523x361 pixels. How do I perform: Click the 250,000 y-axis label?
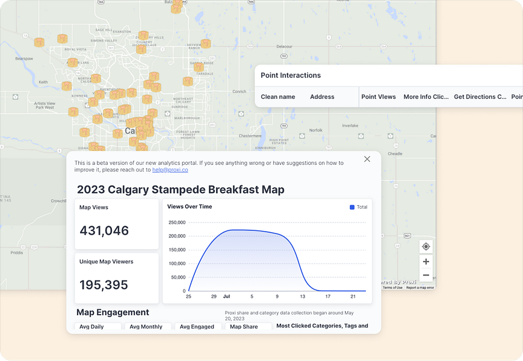(177, 223)
